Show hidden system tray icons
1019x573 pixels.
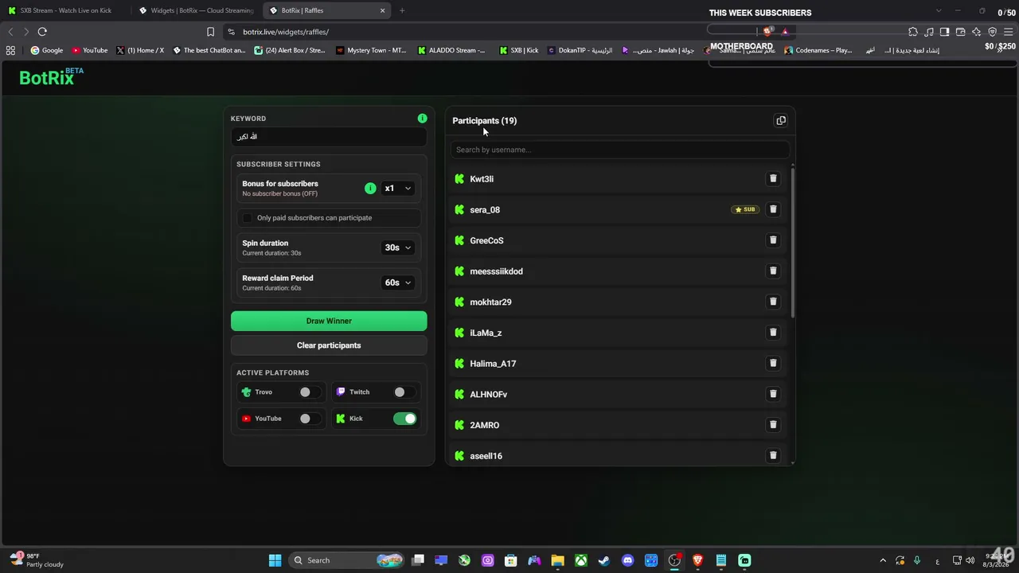pyautogui.click(x=883, y=560)
